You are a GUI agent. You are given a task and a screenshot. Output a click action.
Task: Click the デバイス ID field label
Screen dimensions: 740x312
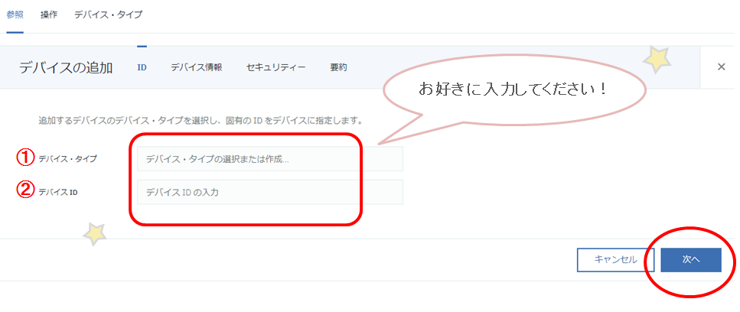click(x=58, y=192)
